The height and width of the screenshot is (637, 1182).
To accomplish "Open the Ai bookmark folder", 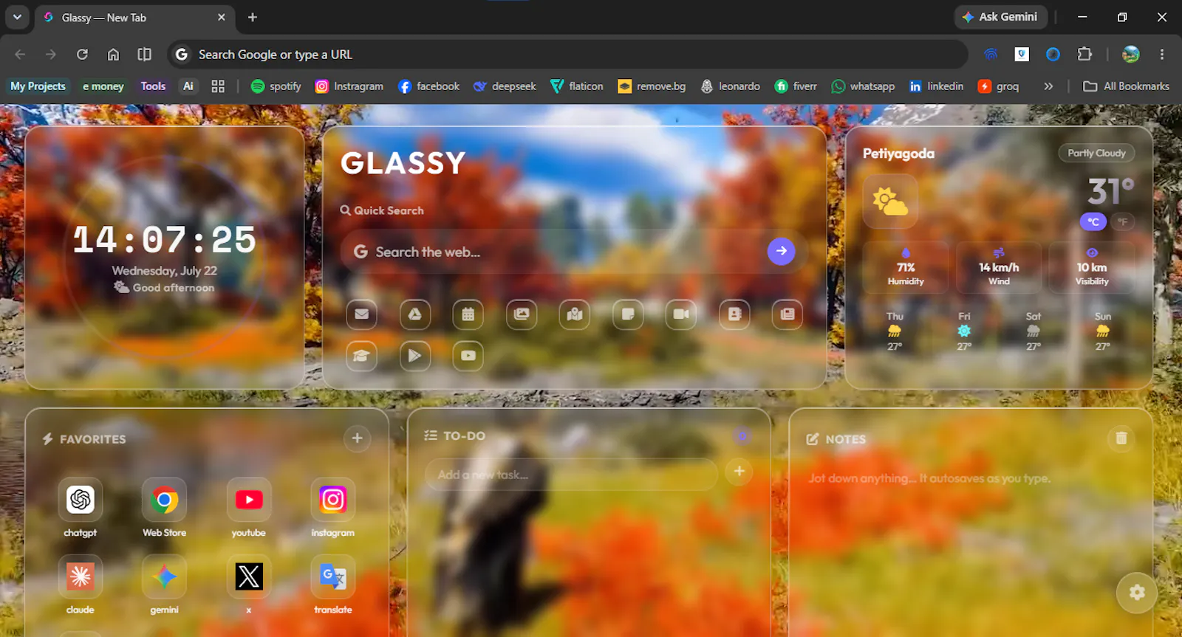I will [188, 86].
